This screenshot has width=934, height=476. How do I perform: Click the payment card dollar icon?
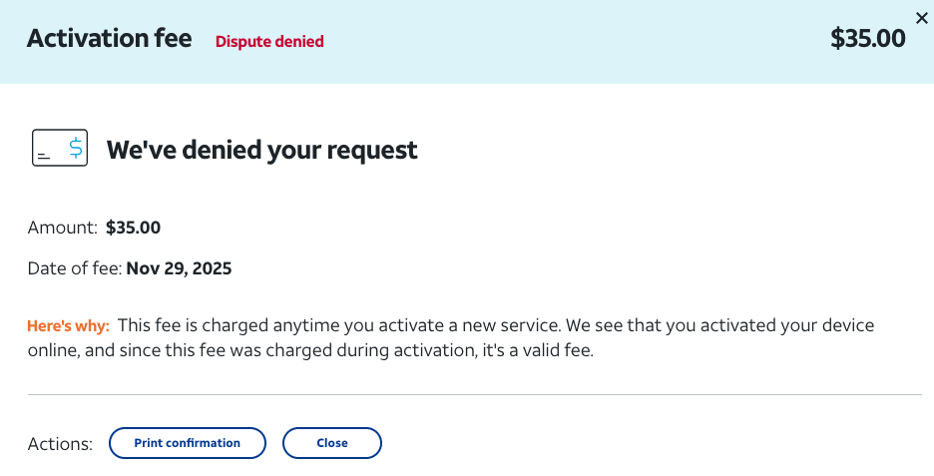pyautogui.click(x=59, y=149)
